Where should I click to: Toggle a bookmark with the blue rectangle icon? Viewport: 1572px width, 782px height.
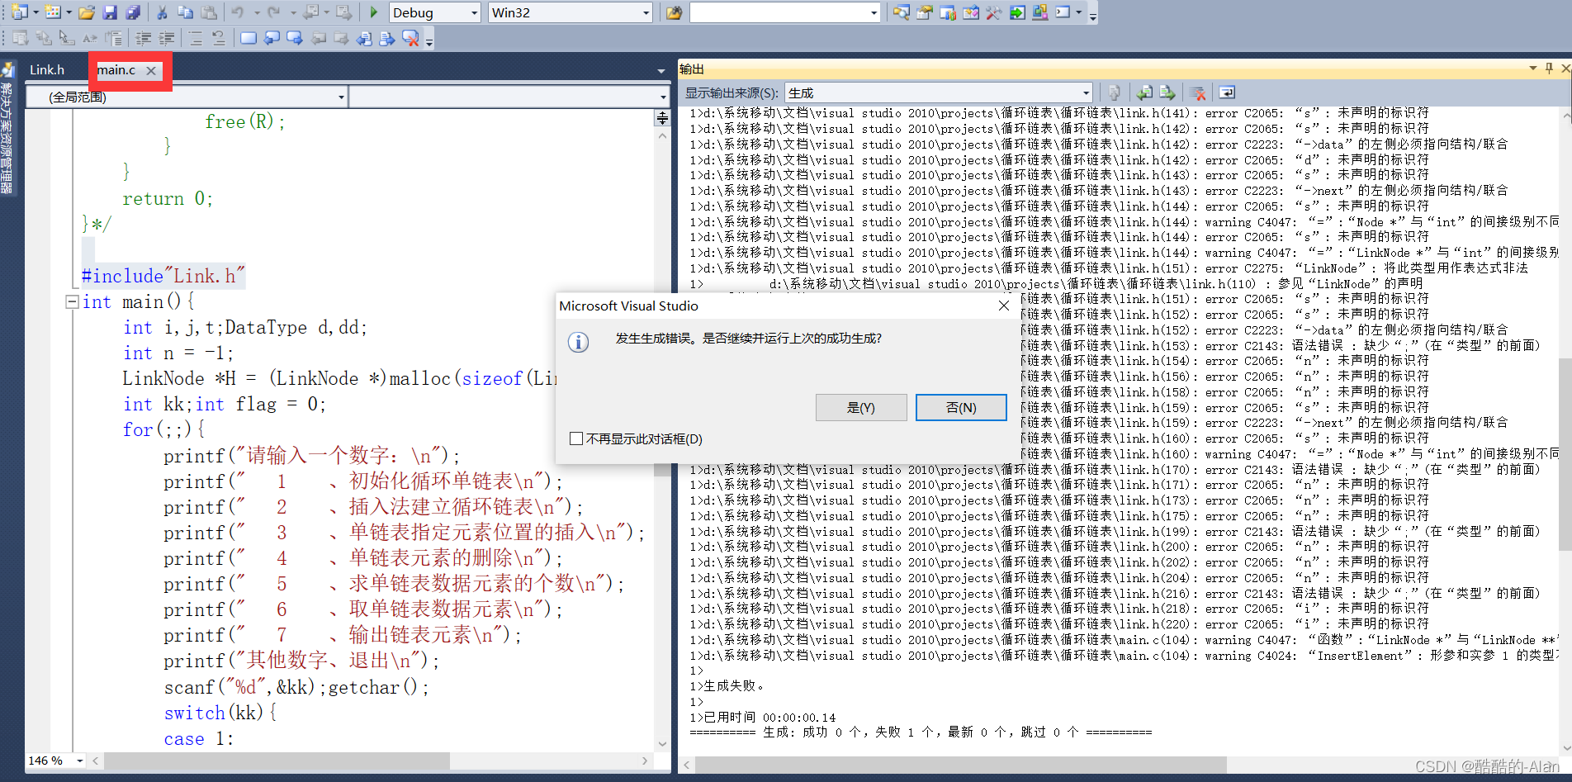(248, 38)
